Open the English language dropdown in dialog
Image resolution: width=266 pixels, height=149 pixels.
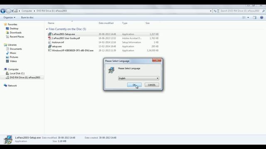tap(138, 78)
